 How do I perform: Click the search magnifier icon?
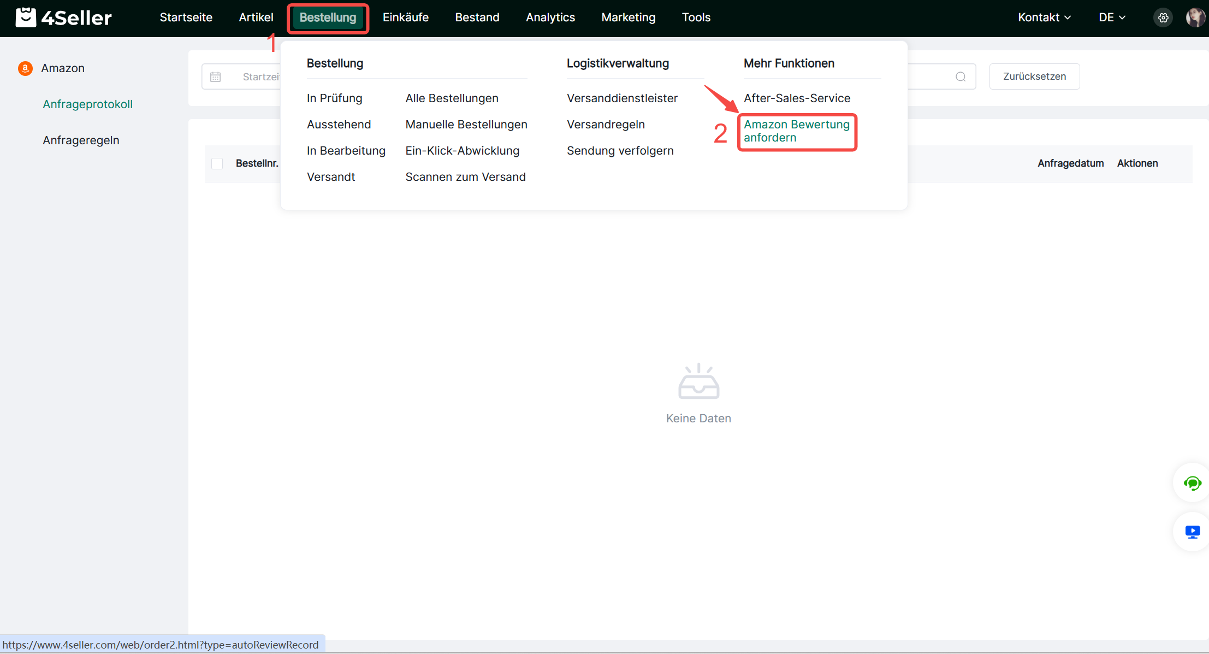coord(961,77)
